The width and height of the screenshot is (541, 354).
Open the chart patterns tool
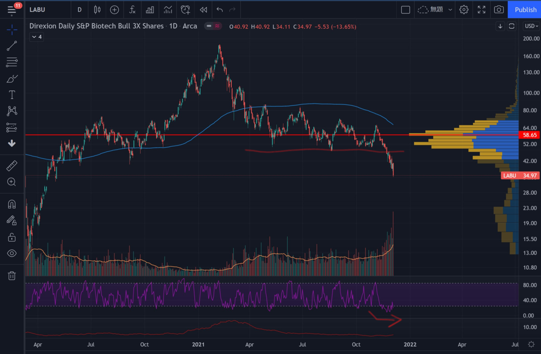click(x=12, y=111)
